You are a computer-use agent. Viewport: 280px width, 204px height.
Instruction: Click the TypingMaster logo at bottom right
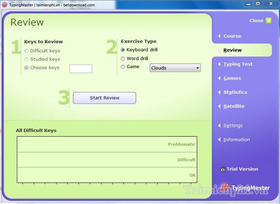(x=245, y=188)
